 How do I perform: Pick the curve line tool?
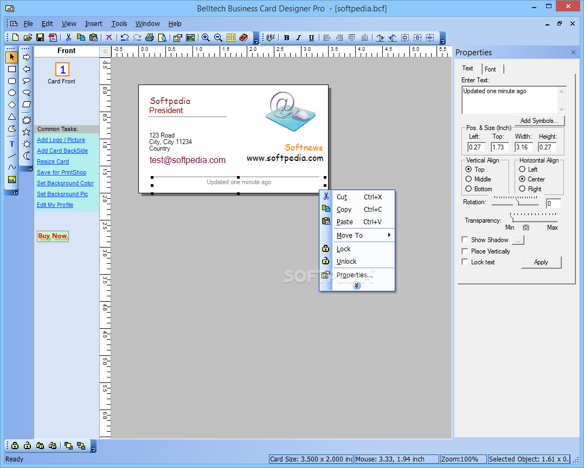(x=12, y=167)
